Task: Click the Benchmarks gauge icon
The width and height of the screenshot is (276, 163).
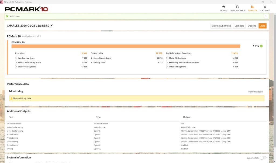Action: click(x=237, y=7)
